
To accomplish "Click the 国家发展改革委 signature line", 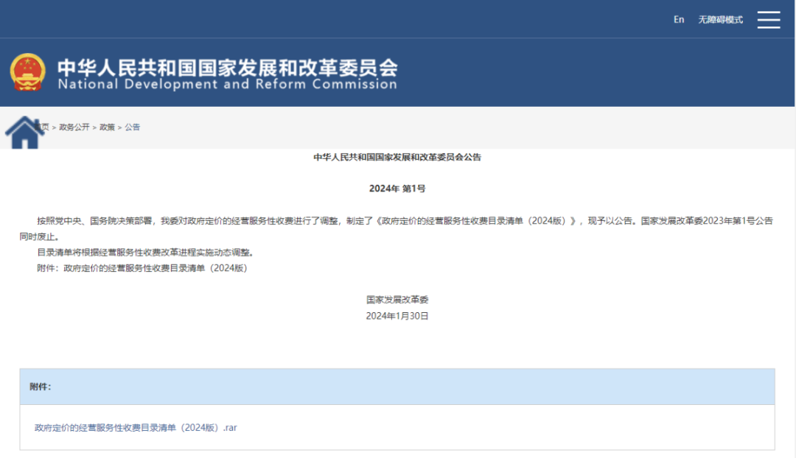I will (397, 300).
